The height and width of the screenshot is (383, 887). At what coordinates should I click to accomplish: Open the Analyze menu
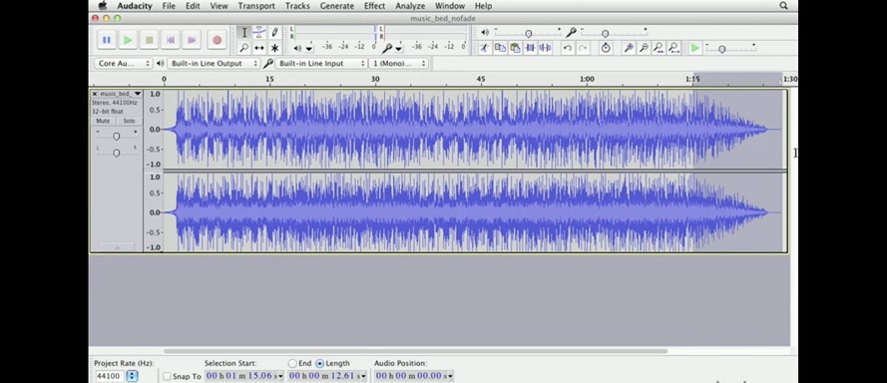(410, 6)
